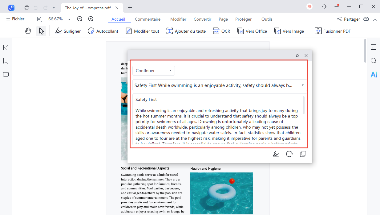This screenshot has width=380, height=215.
Task: Click the zoom in plus icon
Action: 91,19
